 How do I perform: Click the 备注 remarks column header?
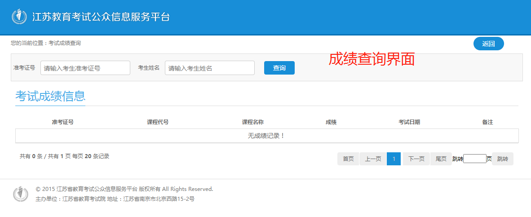point(487,122)
